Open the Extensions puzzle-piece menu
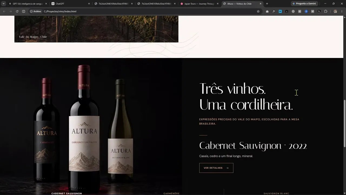The height and width of the screenshot is (195, 346). [325, 11]
